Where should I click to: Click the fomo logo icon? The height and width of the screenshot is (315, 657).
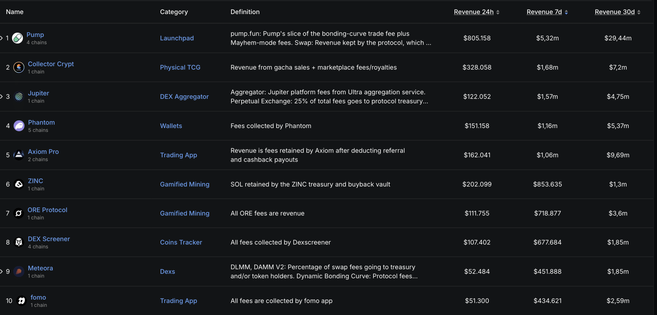pyautogui.click(x=22, y=301)
